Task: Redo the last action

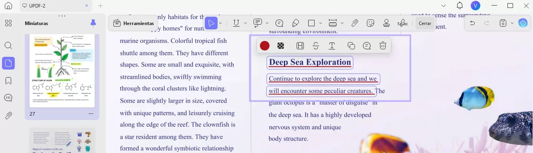Action: pyautogui.click(x=487, y=23)
